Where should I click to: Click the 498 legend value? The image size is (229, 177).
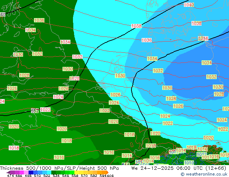[x=28, y=176]
